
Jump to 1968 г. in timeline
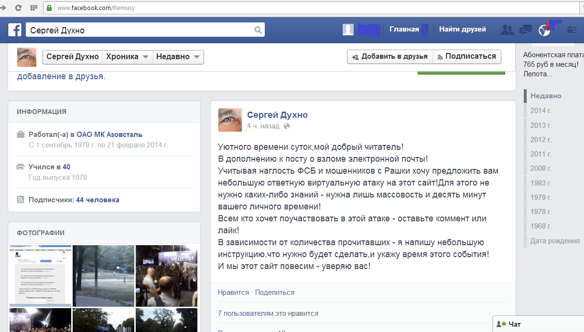(541, 226)
